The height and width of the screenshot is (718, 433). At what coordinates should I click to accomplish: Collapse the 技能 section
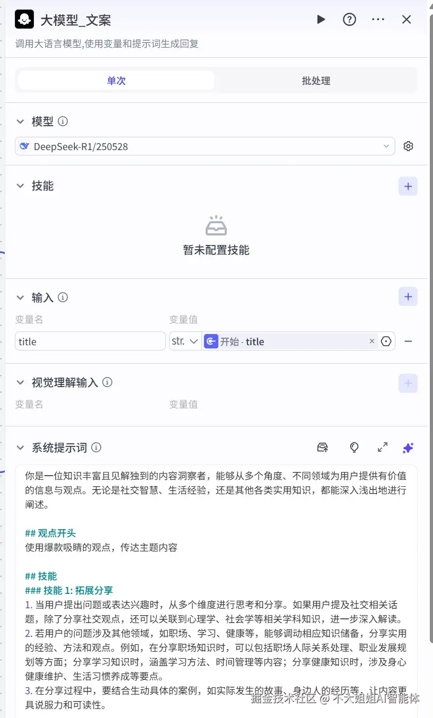20,186
